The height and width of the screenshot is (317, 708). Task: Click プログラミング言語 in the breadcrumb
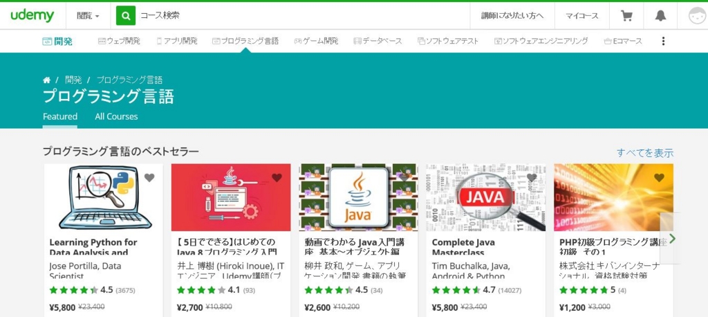click(x=129, y=80)
